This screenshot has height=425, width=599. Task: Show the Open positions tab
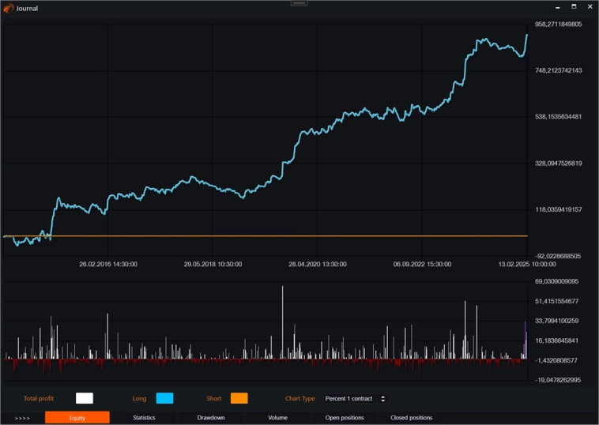click(x=345, y=417)
